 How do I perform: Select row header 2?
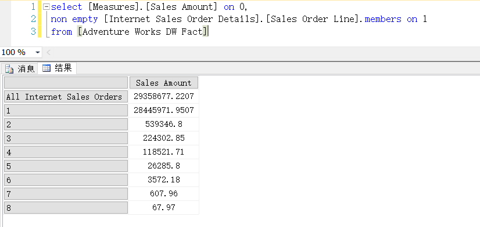click(x=66, y=125)
